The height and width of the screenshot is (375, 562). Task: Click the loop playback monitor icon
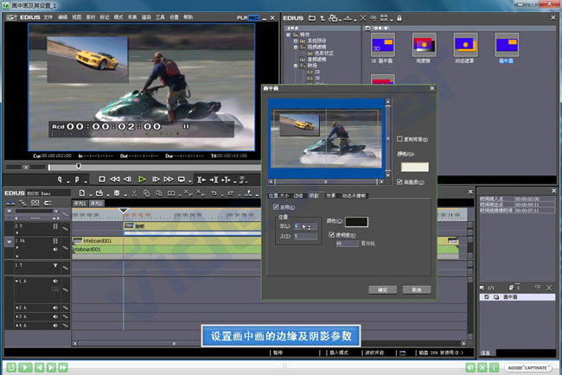(182, 179)
